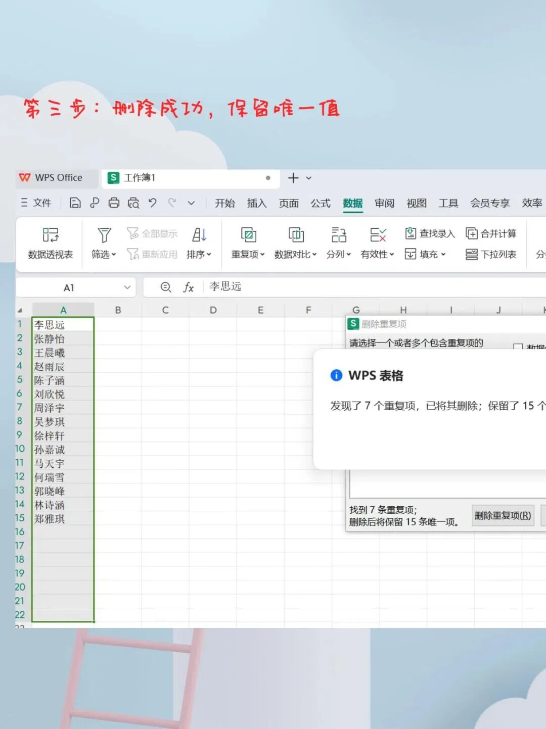The width and height of the screenshot is (546, 729).
Task: Select cell containing 何瑞雪
Action: 63,477
